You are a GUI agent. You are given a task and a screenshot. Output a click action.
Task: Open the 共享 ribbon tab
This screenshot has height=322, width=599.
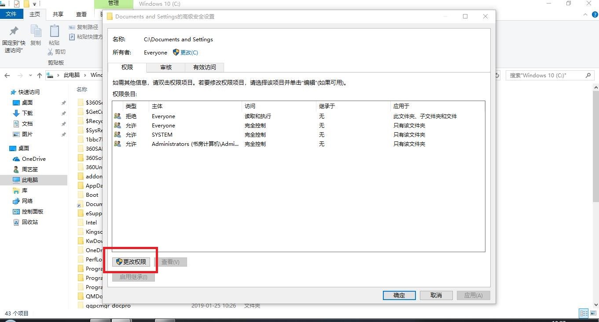[57, 14]
